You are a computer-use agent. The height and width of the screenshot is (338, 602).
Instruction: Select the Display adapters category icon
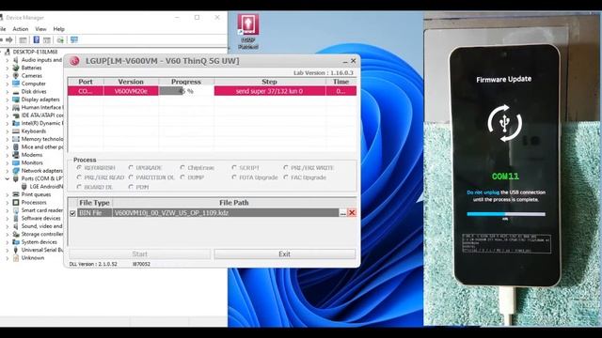coord(16,100)
